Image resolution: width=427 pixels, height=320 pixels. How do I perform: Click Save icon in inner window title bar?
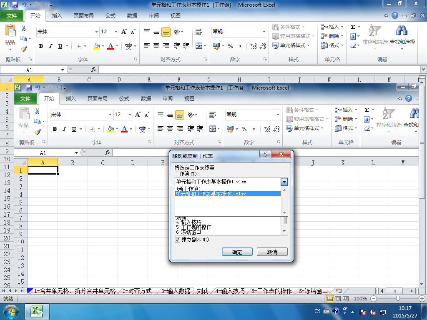click(x=29, y=87)
